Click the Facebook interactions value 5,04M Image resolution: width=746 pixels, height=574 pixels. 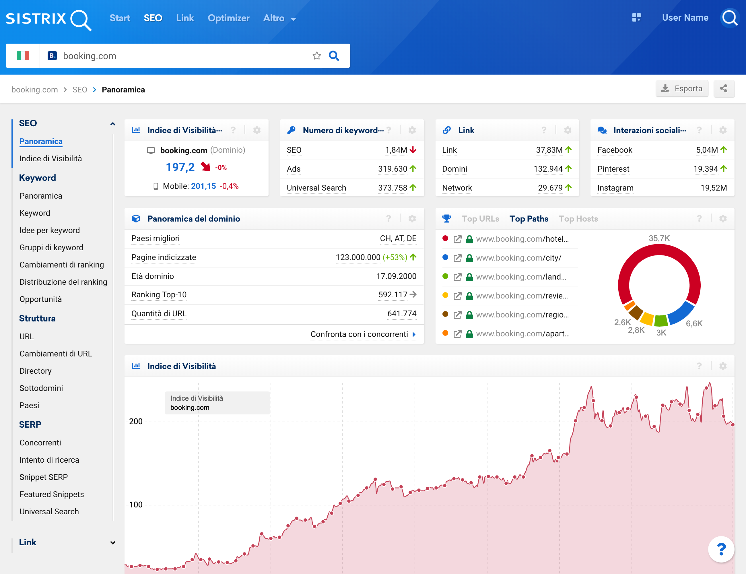[707, 150]
